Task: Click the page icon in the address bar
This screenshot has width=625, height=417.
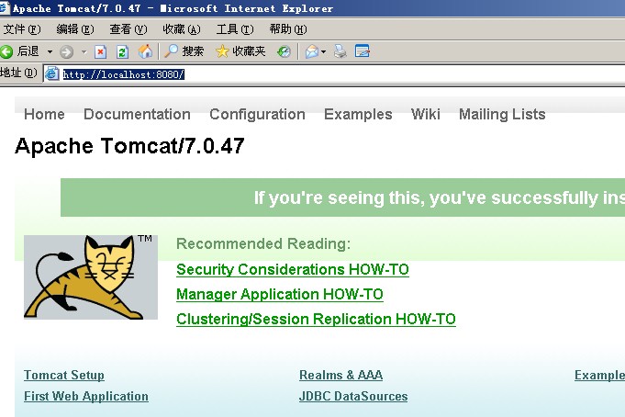Action: pos(51,73)
